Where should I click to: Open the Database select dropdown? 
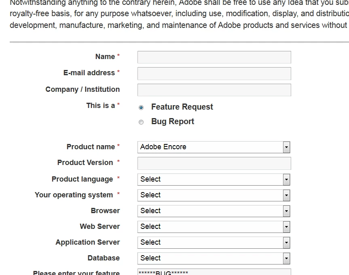click(x=286, y=258)
